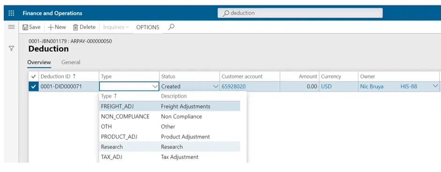This screenshot has height=172, width=441.
Task: Click the Customer account column header
Action: [x=242, y=77]
